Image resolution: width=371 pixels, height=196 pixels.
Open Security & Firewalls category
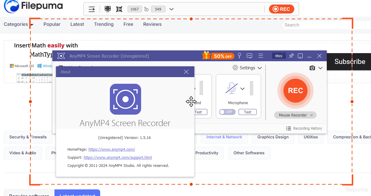[x=28, y=137]
